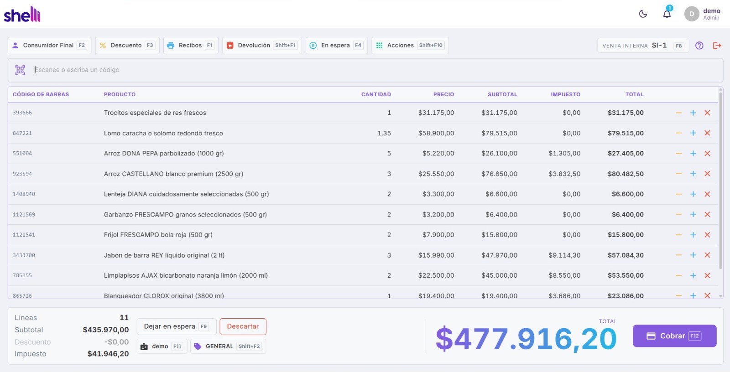Image resolution: width=730 pixels, height=372 pixels.
Task: Click the shelli logo
Action: click(x=22, y=14)
